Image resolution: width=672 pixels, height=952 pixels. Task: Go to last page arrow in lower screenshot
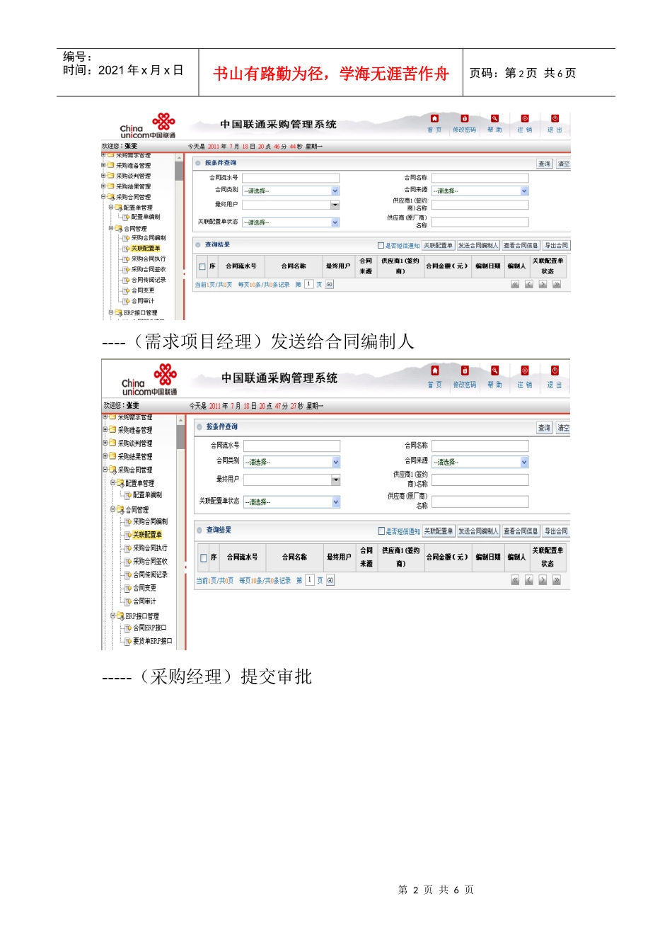[557, 580]
